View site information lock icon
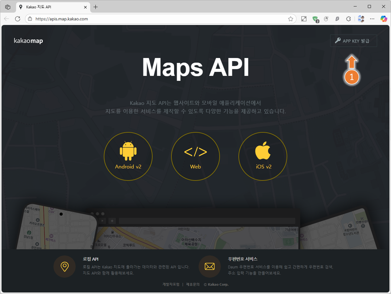 coord(30,19)
